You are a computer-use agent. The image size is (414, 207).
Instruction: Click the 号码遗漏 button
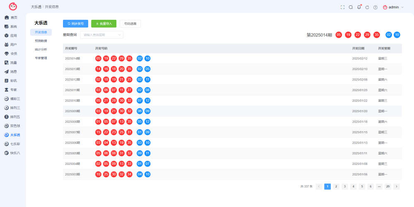pyautogui.click(x=130, y=24)
